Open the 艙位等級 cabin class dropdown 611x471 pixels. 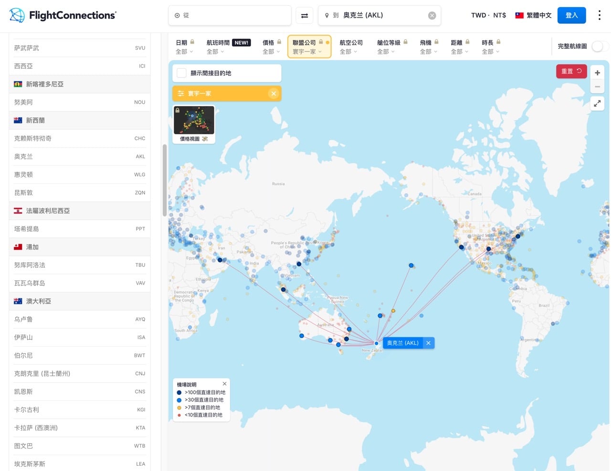click(x=392, y=47)
